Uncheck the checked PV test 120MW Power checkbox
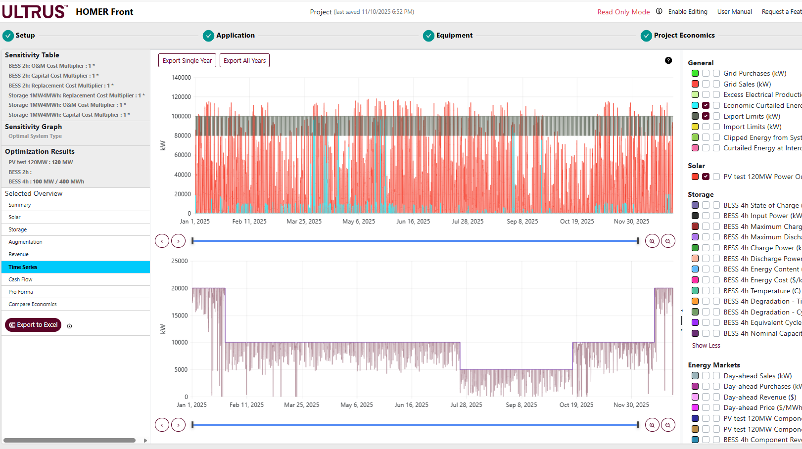802x449 pixels. click(x=706, y=177)
